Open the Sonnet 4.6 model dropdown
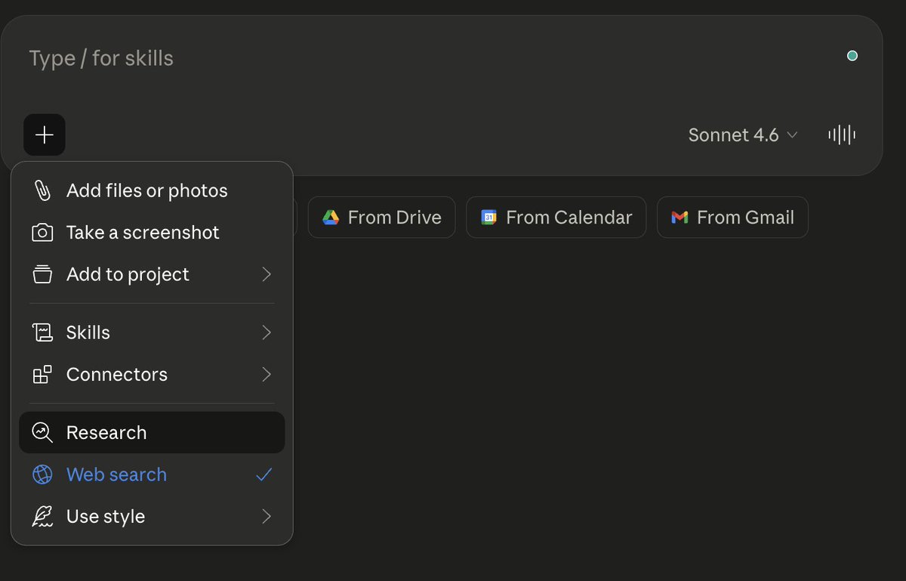The height and width of the screenshot is (581, 906). 743,135
